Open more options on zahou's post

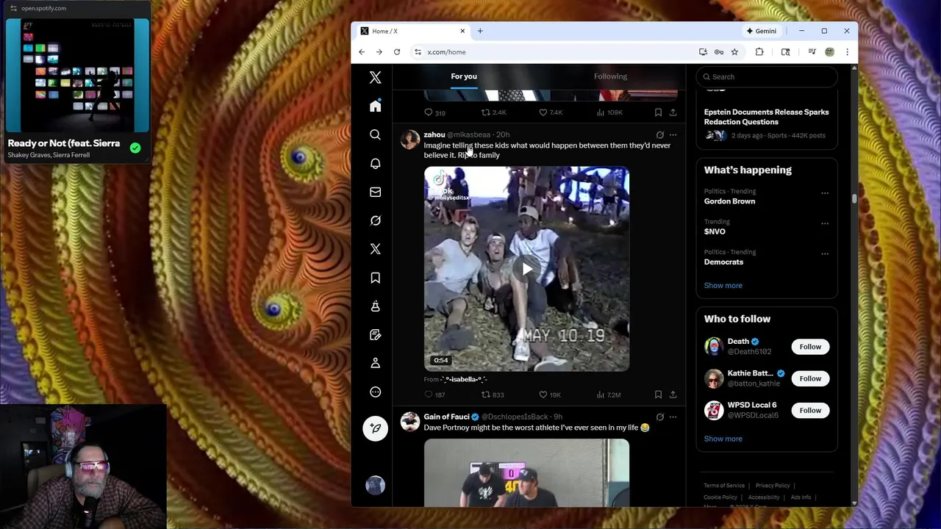point(673,135)
